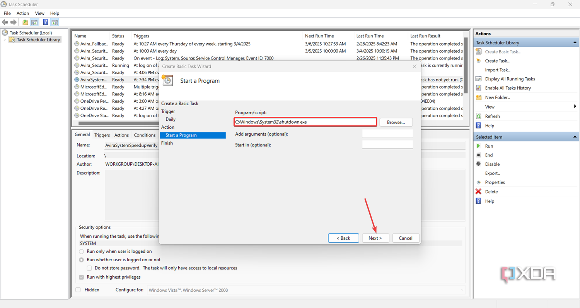Open the 'Configure for' dropdown

306,290
